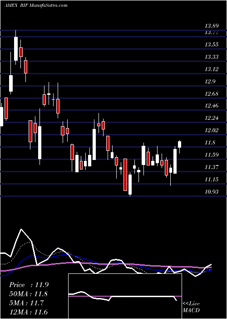The width and height of the screenshot is (227, 319).
Task: Click the 13.89 price axis label
Action: pos(212,26)
